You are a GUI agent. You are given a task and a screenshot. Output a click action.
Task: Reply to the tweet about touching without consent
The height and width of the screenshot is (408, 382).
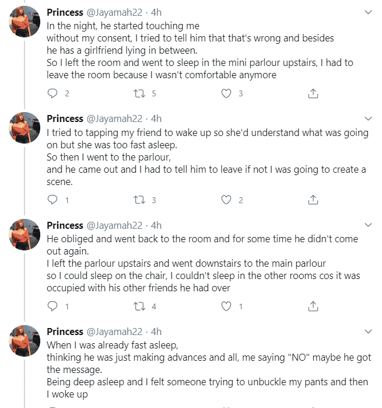[52, 93]
